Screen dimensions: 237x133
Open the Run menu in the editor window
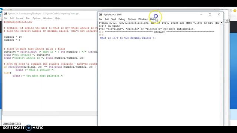click(28, 18)
